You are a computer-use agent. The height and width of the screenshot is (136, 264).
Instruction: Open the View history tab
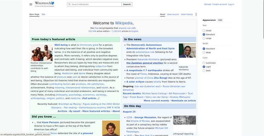pos(187,14)
